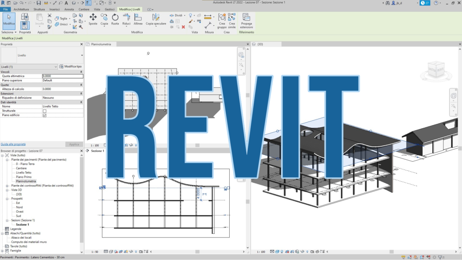Click the Quota altimetrica value field
This screenshot has width=462, height=260.
[x=62, y=76]
